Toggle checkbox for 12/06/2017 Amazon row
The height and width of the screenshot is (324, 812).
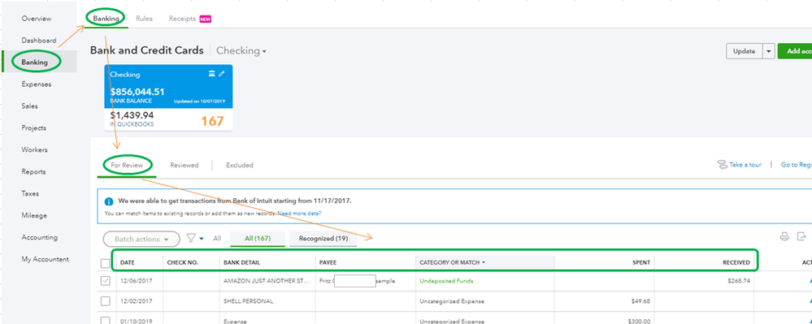click(x=105, y=281)
